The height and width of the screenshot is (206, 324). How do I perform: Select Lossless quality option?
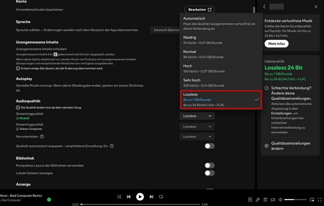(221, 100)
